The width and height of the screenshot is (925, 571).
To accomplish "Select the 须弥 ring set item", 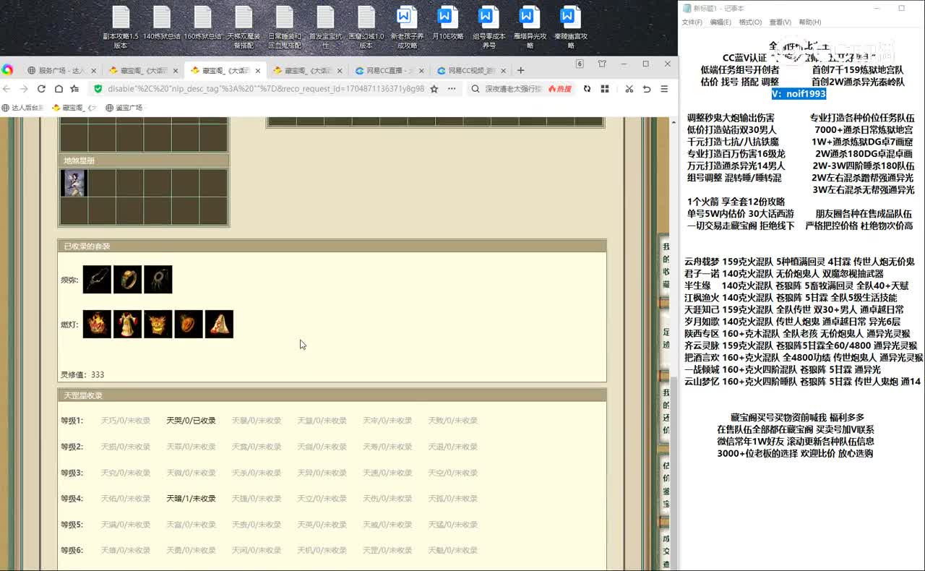I will [127, 280].
